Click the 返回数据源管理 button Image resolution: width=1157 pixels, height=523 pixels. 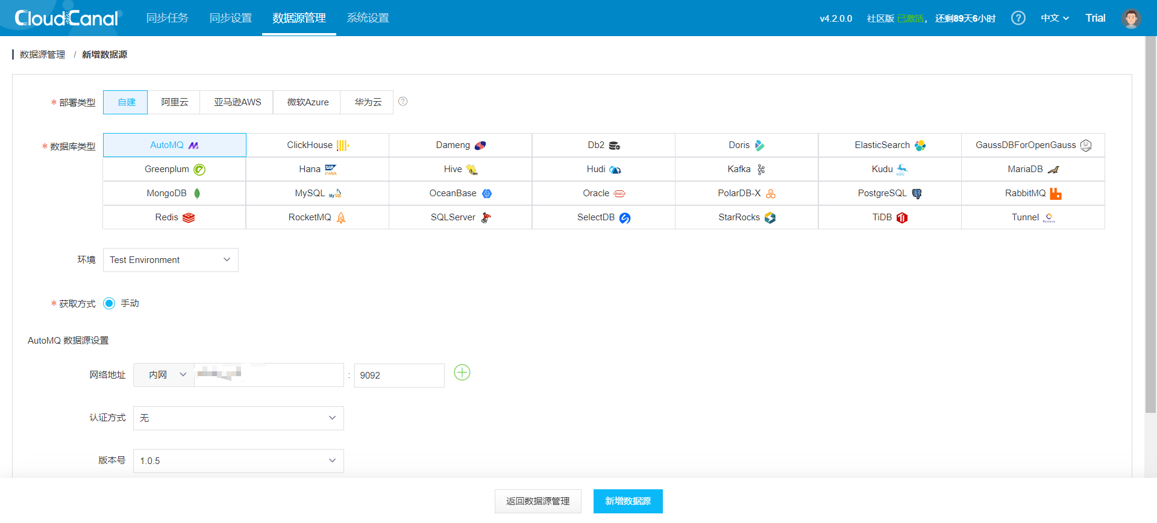538,501
